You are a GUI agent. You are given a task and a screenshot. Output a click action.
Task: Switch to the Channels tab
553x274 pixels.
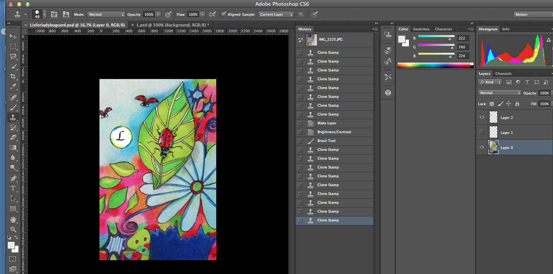pyautogui.click(x=503, y=74)
